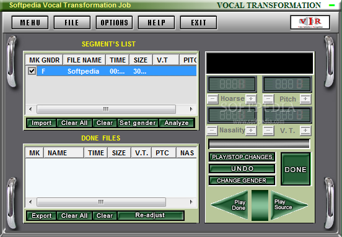
Task: Click the green center button between play arrows
Action: click(x=260, y=205)
